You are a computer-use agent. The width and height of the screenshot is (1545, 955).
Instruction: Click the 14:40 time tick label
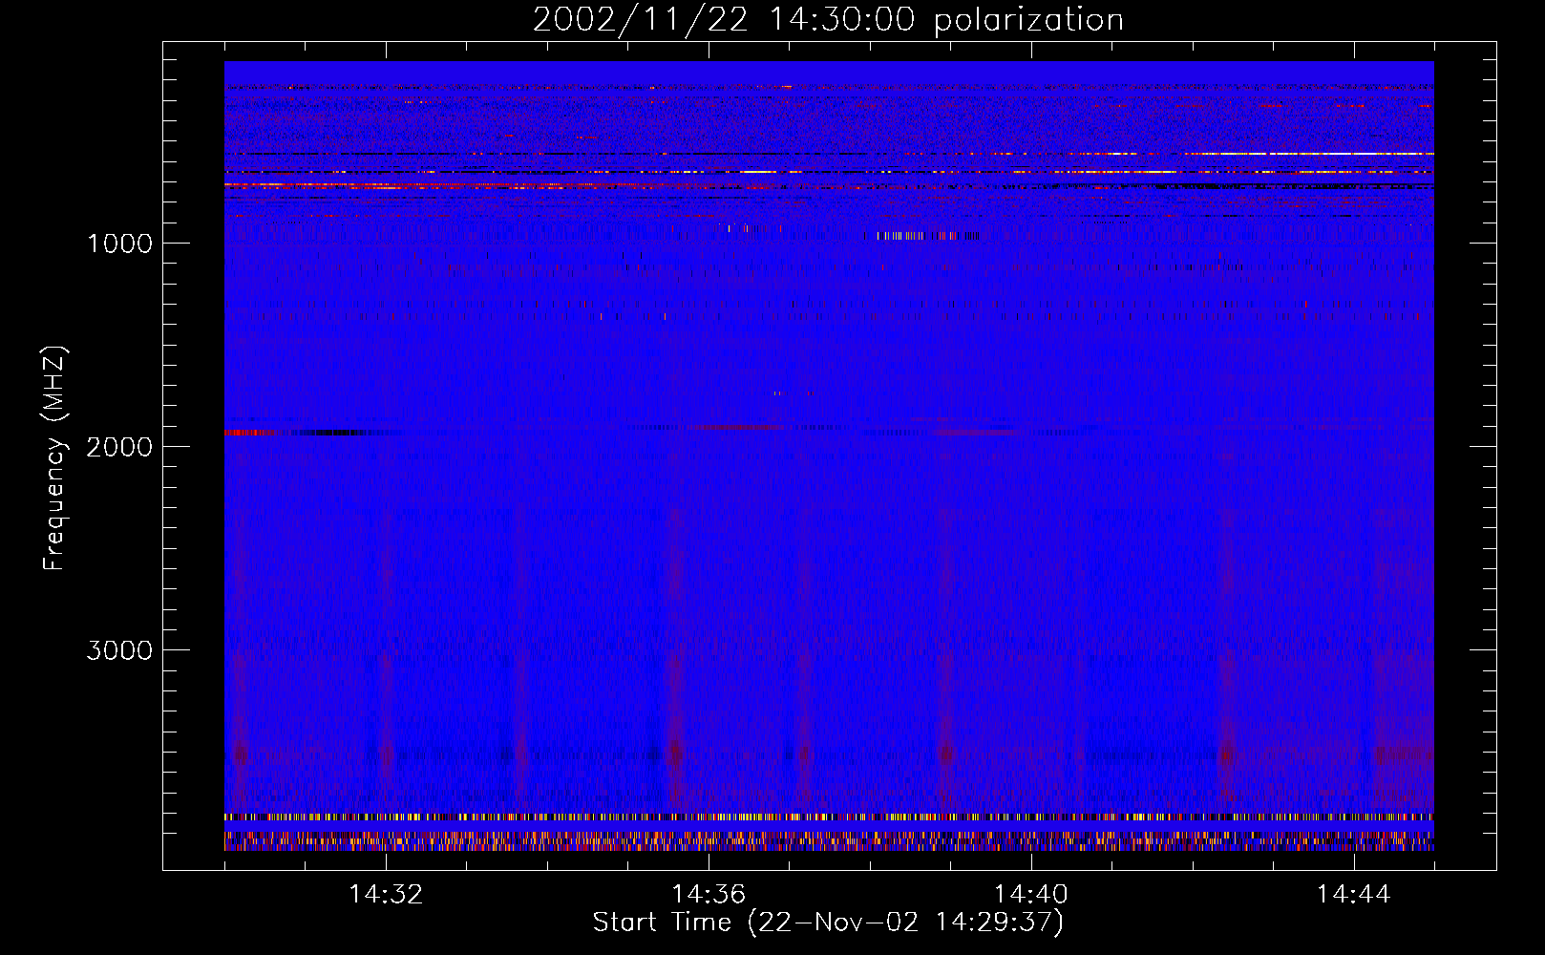click(x=1031, y=895)
